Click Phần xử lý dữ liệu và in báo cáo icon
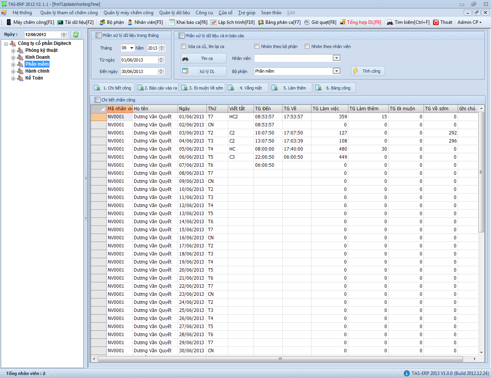 coord(181,36)
